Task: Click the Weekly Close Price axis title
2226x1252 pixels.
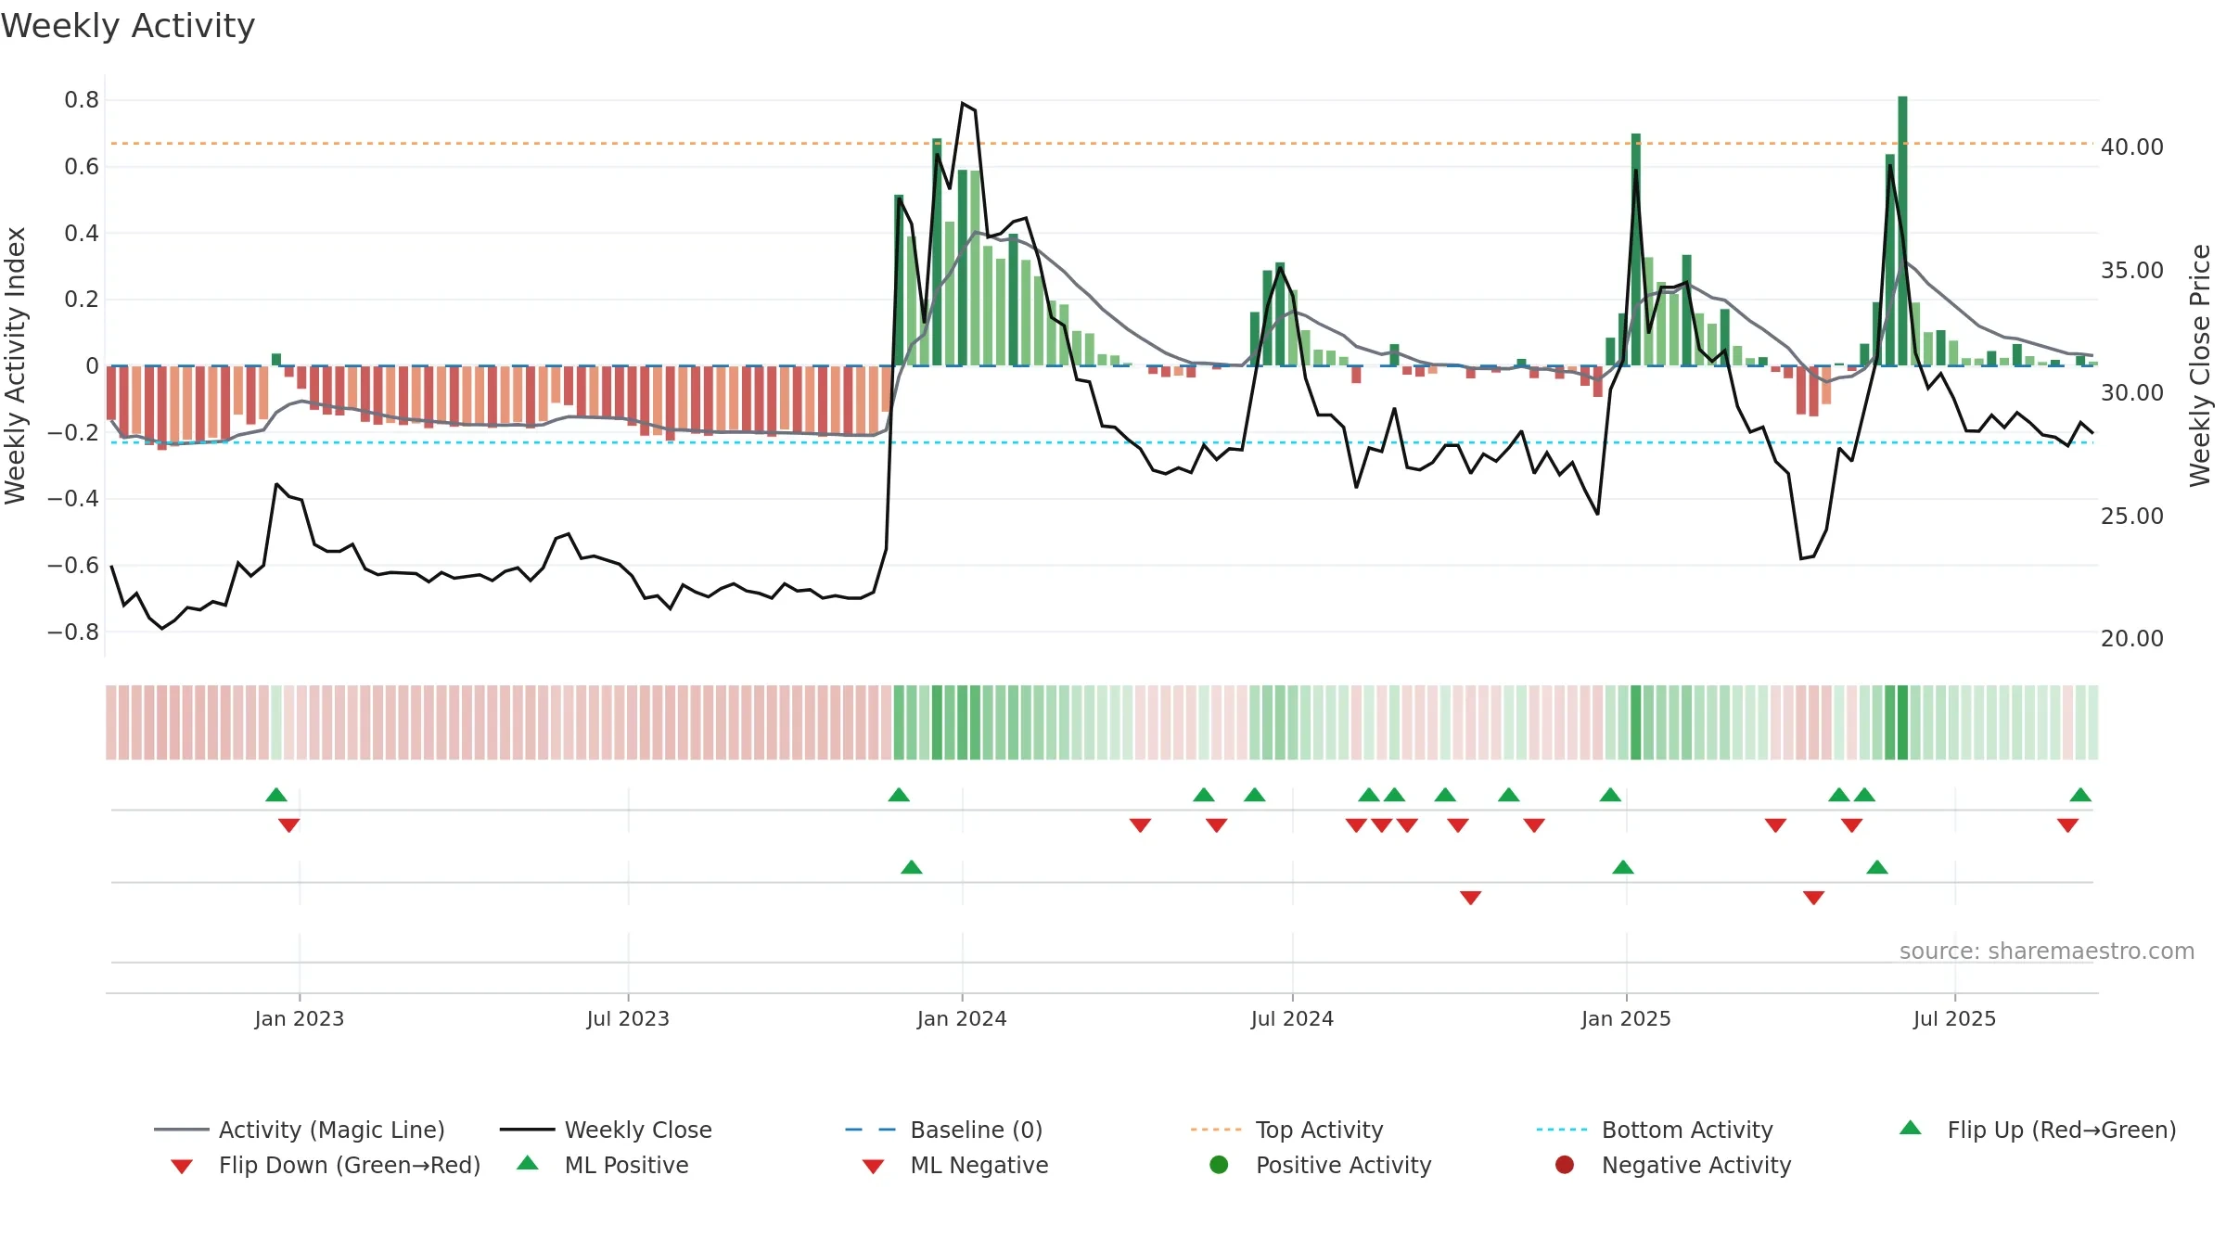Action: [2200, 365]
